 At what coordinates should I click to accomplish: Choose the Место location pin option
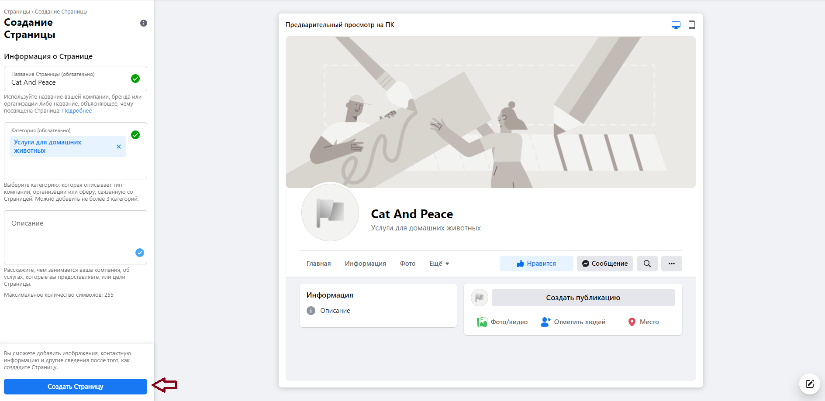[643, 322]
